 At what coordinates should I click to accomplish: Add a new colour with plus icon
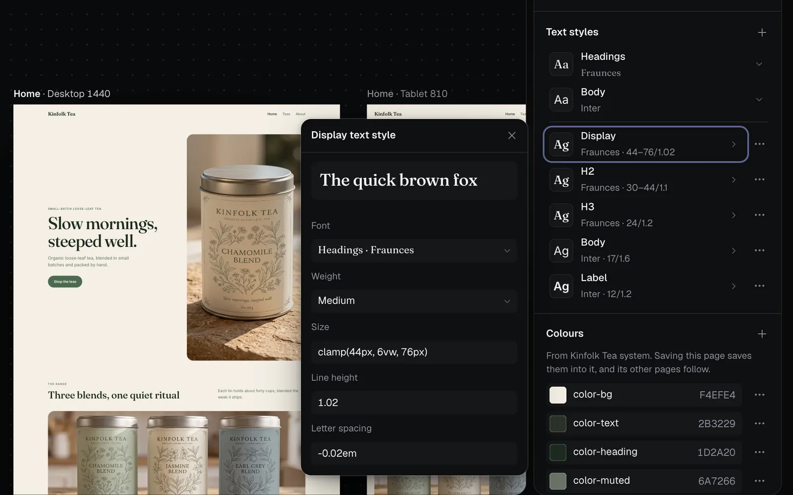coord(762,334)
